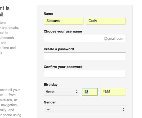This screenshot has width=142, height=118.
Task: Click the 'phone using' paragraph text
Action: click(x=12, y=115)
